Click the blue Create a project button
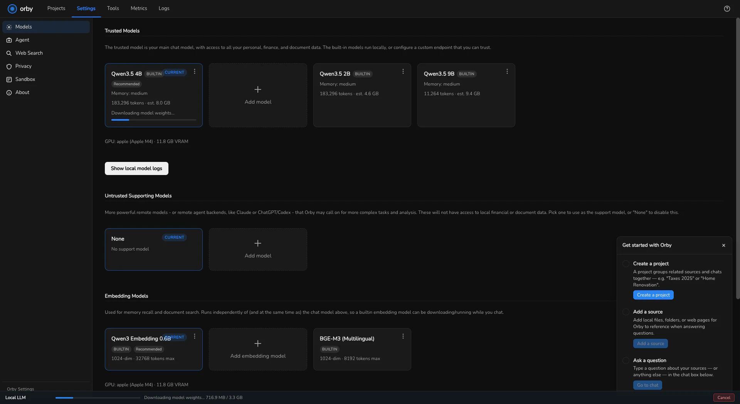Viewport: 740px width, 404px height. pos(653,295)
